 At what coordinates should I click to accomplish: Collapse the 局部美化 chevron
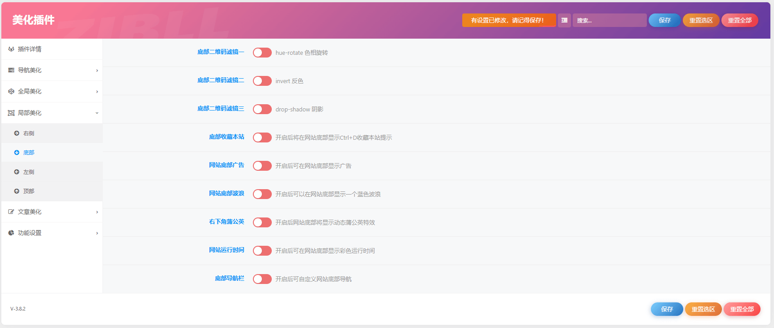click(97, 113)
